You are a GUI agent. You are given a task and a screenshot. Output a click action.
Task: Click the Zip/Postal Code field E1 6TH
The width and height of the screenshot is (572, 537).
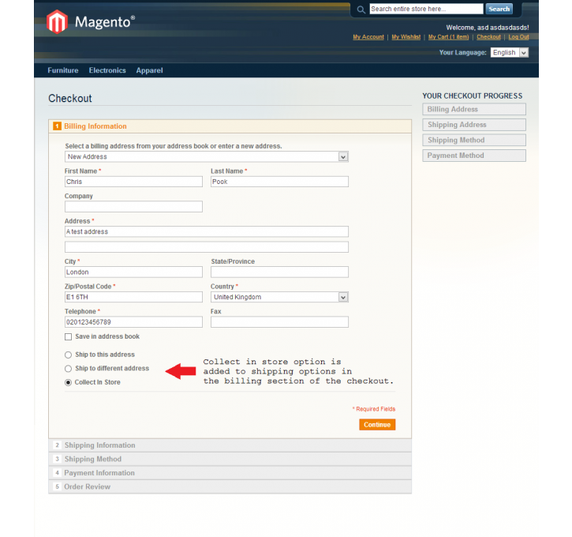point(133,297)
